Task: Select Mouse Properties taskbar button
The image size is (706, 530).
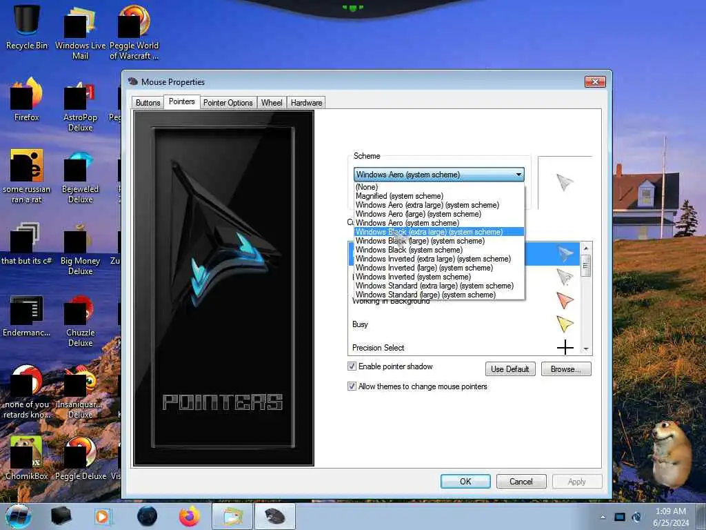Action: tap(274, 516)
